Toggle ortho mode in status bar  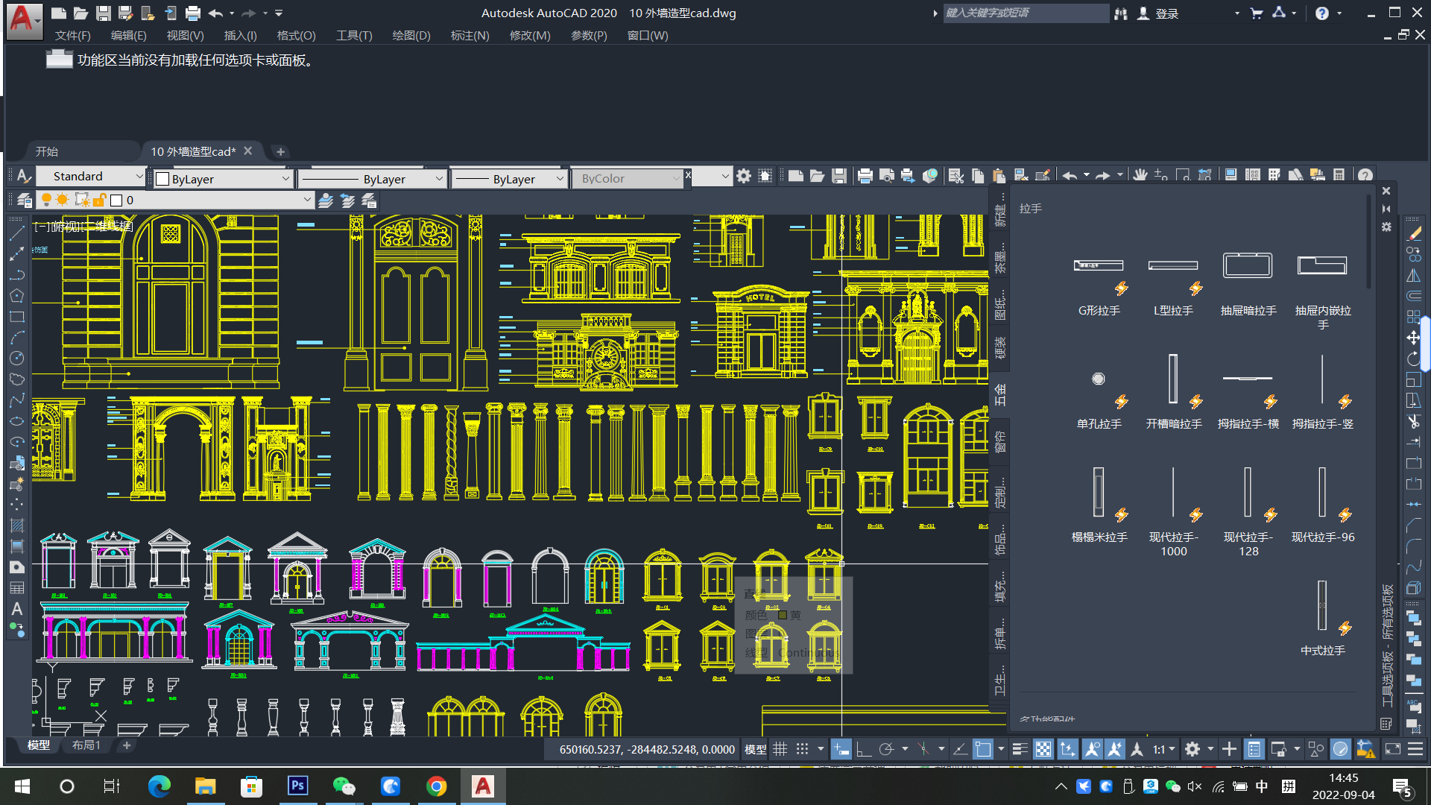coord(864,749)
